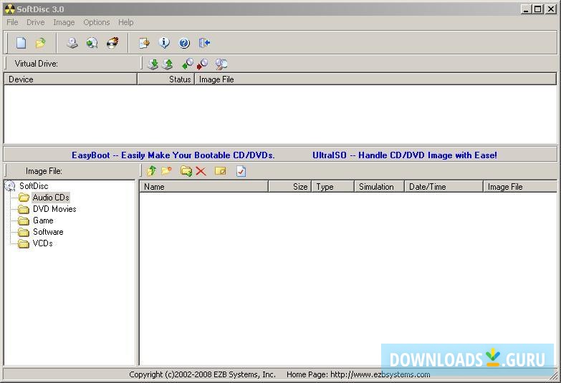
Task: Click the page with orange arrow icon
Action: tap(144, 43)
